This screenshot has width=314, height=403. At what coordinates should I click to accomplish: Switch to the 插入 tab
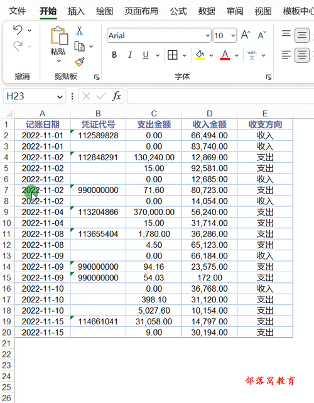pos(76,11)
